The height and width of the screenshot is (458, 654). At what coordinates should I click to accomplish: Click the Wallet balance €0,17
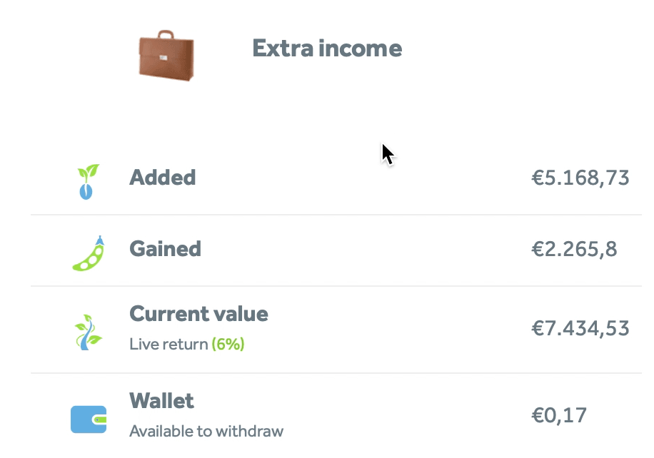pos(559,415)
